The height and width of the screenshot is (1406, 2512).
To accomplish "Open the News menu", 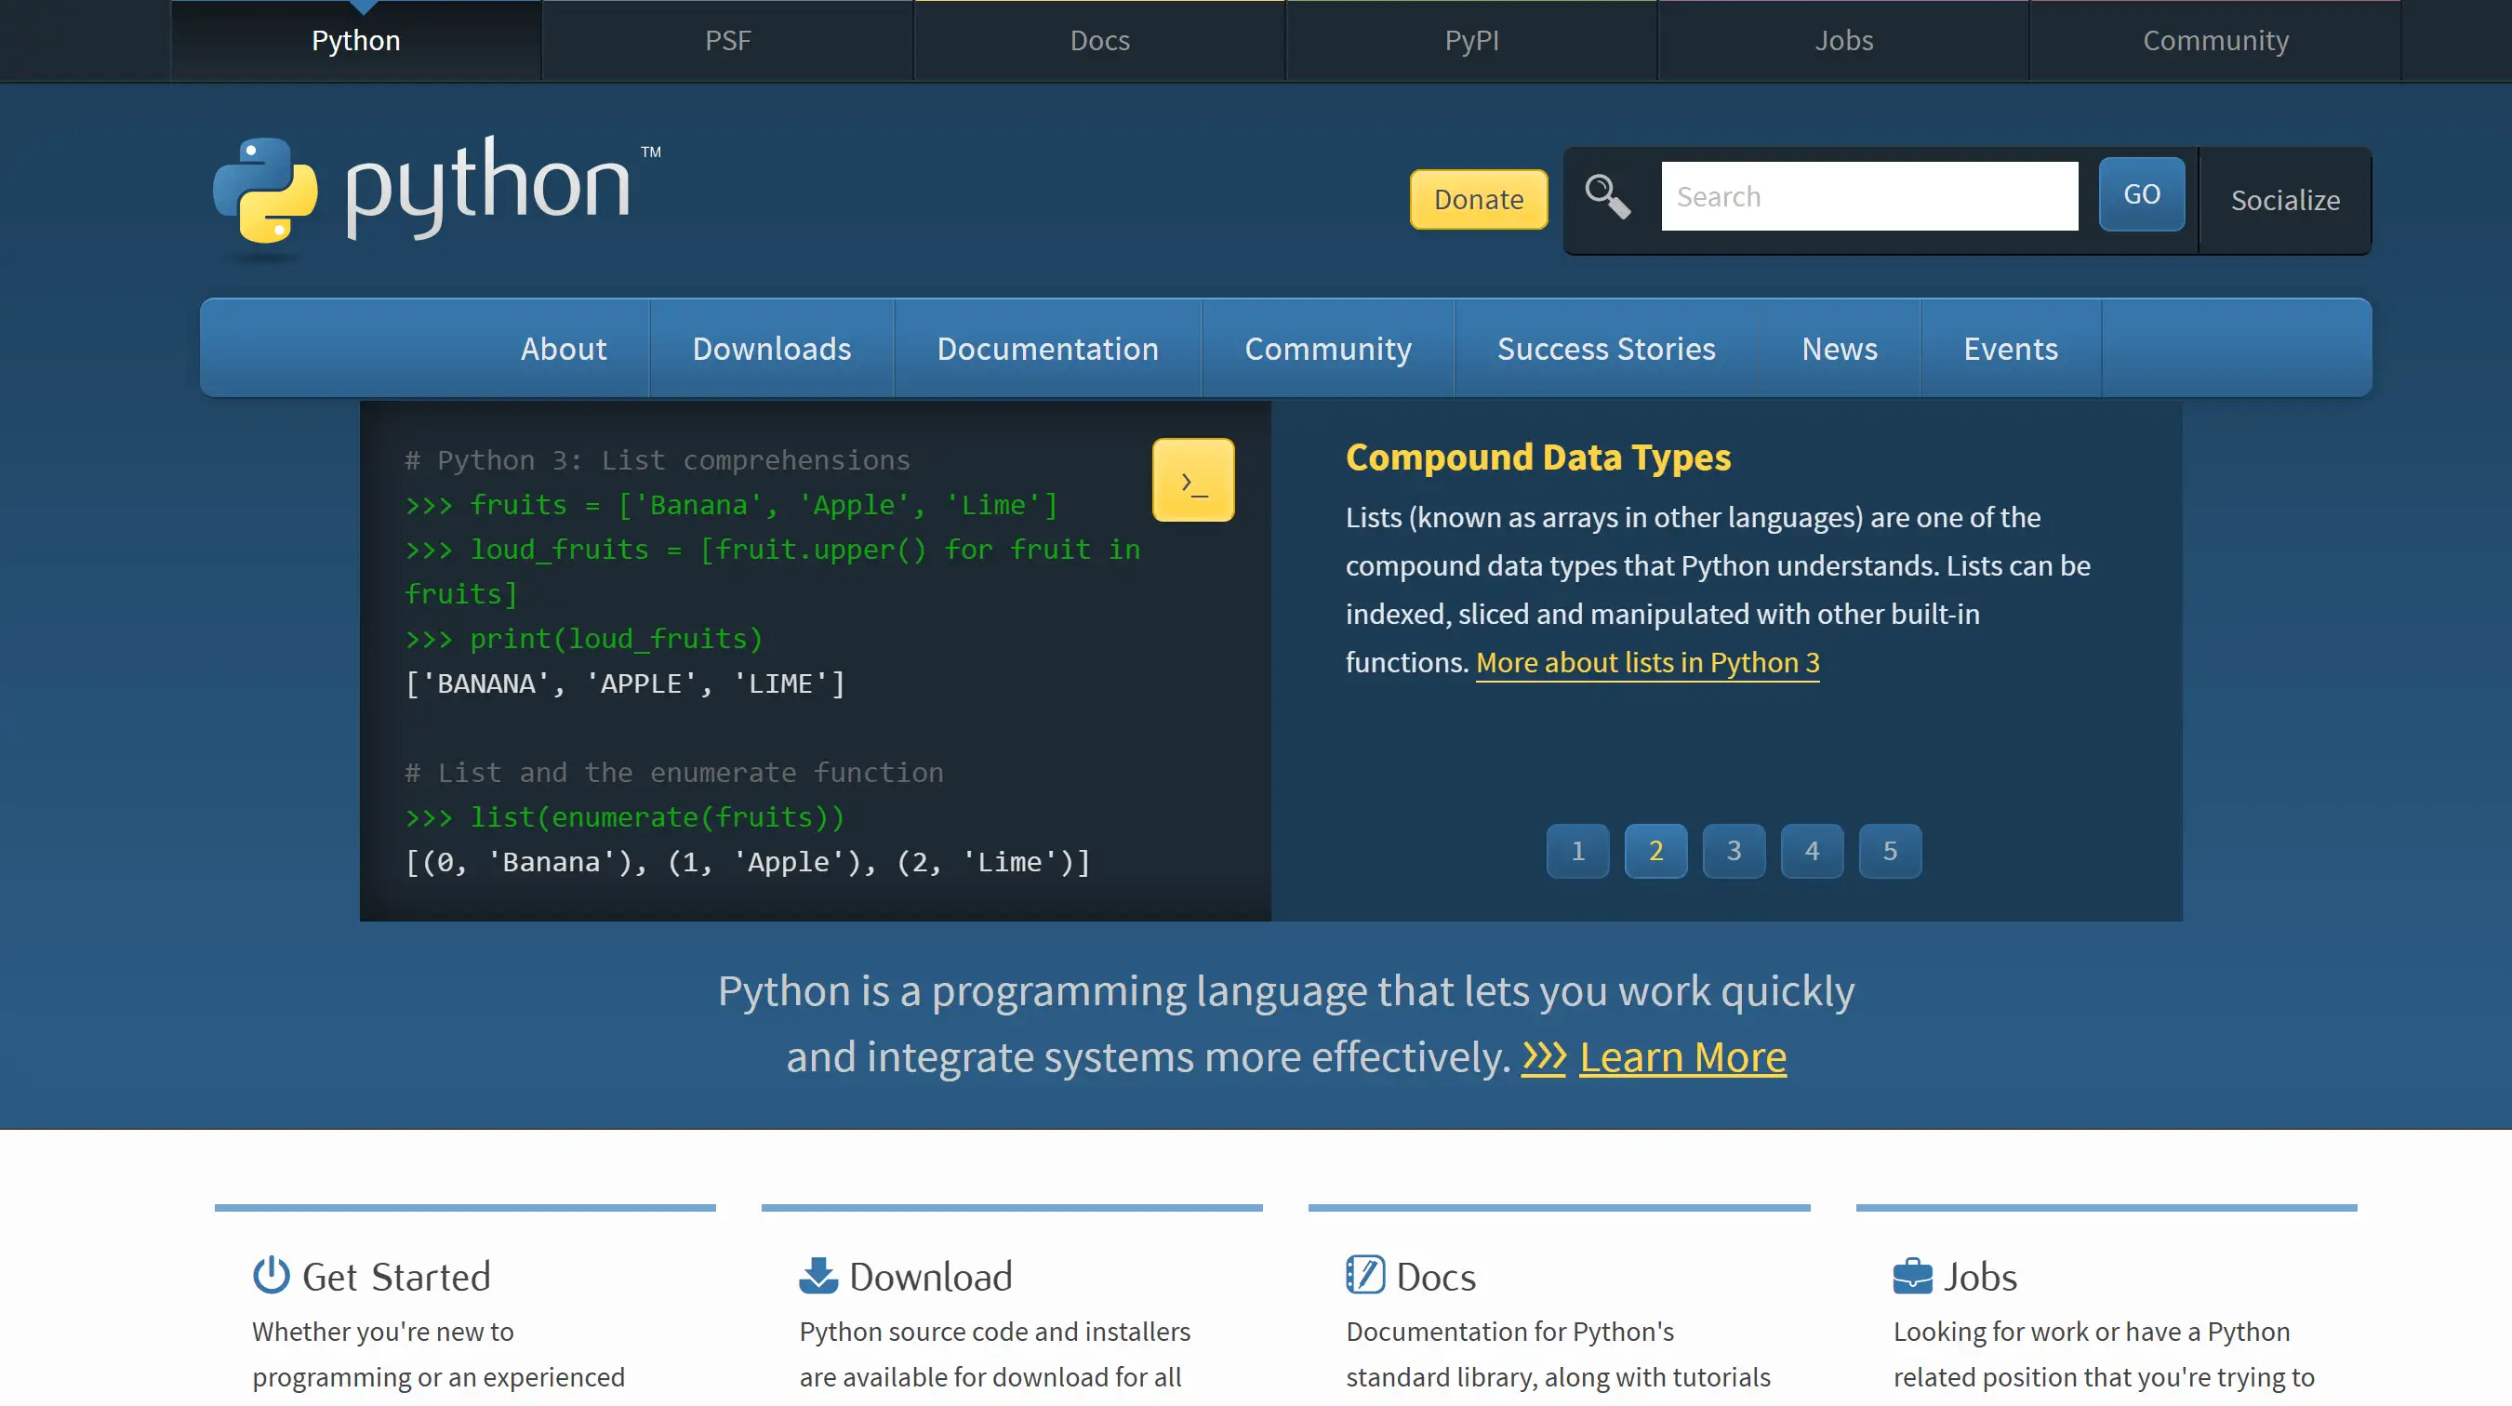I will point(1840,348).
